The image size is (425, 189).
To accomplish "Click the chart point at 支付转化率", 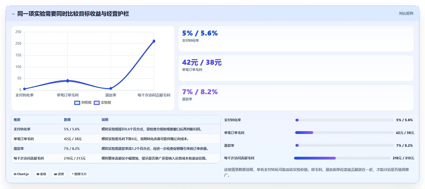I will [25, 89].
